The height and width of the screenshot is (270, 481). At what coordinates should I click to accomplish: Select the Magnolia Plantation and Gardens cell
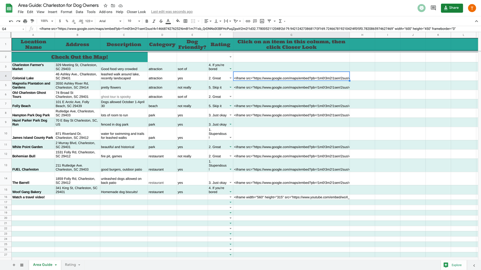point(33,85)
